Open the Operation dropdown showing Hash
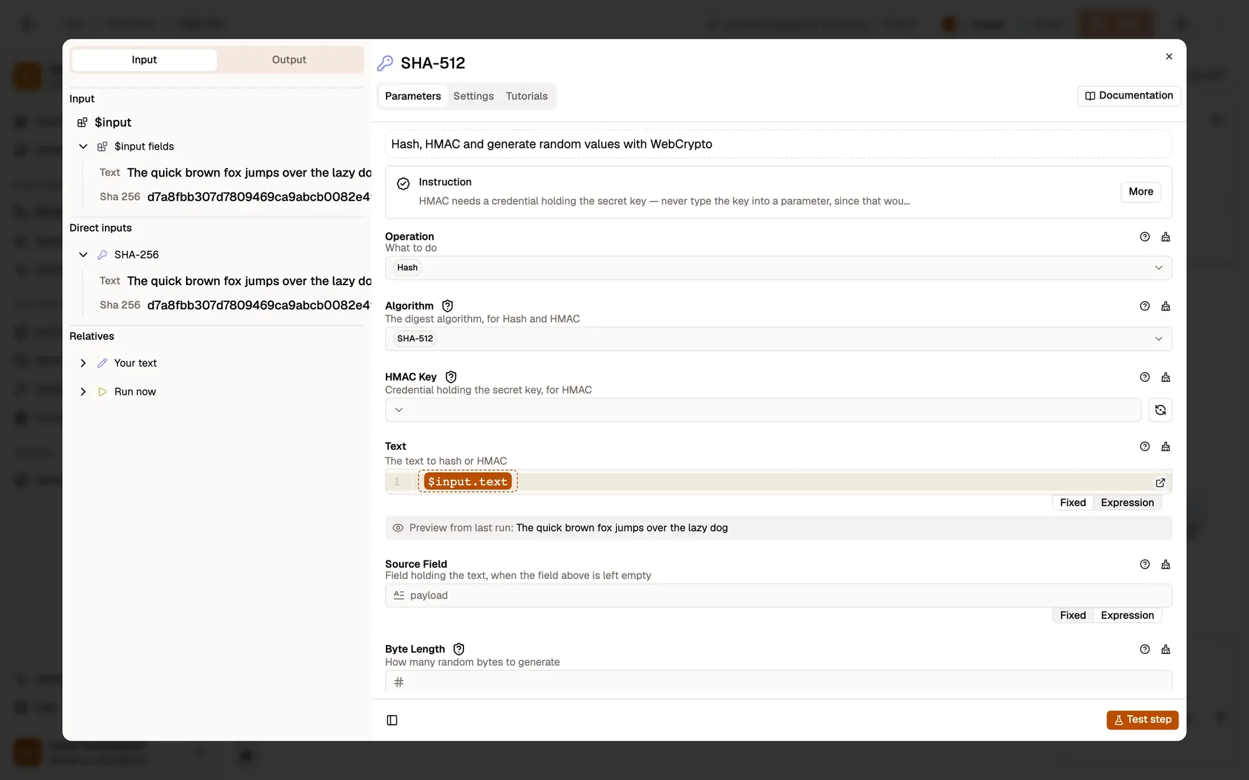Screen dimensions: 1249x780 point(778,268)
